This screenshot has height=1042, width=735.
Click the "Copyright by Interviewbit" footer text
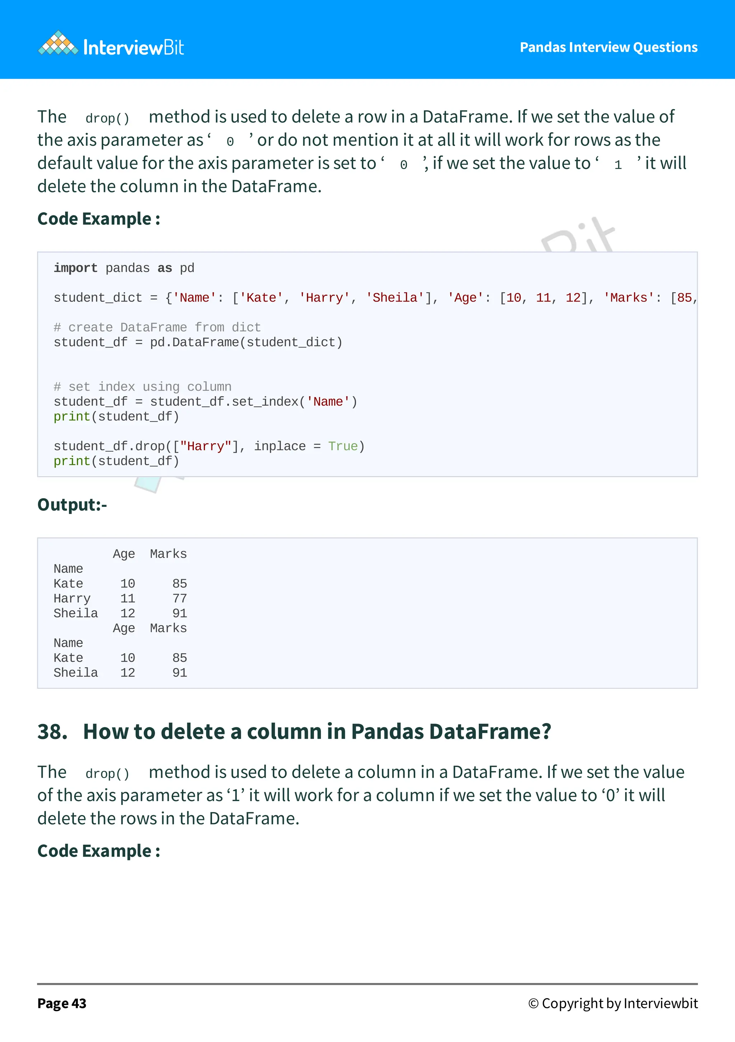[613, 1004]
